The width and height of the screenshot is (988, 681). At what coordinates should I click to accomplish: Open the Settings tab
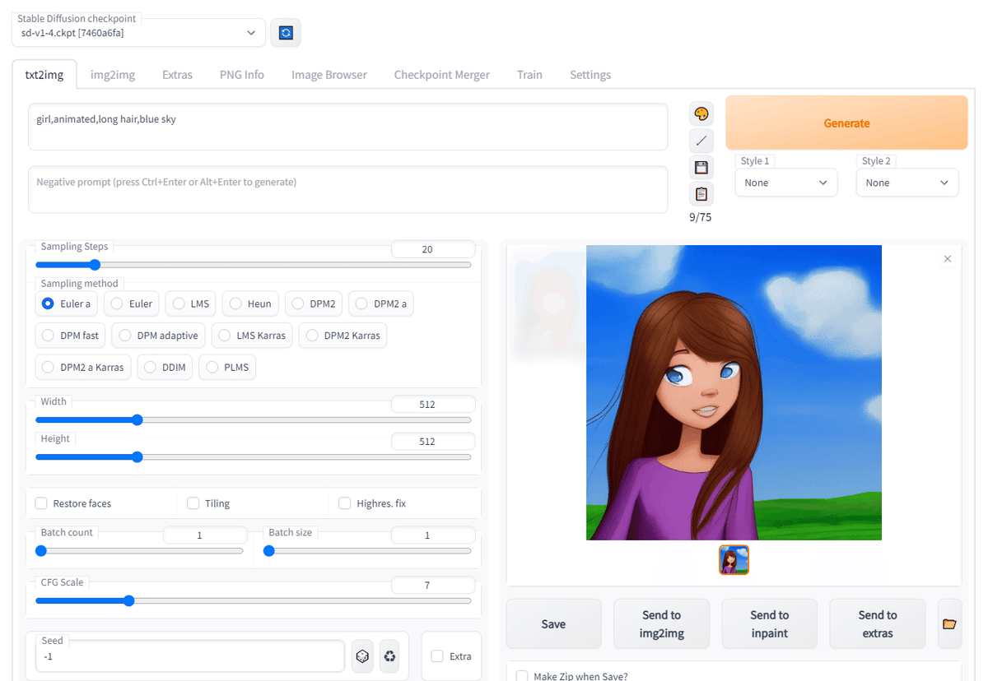click(590, 75)
